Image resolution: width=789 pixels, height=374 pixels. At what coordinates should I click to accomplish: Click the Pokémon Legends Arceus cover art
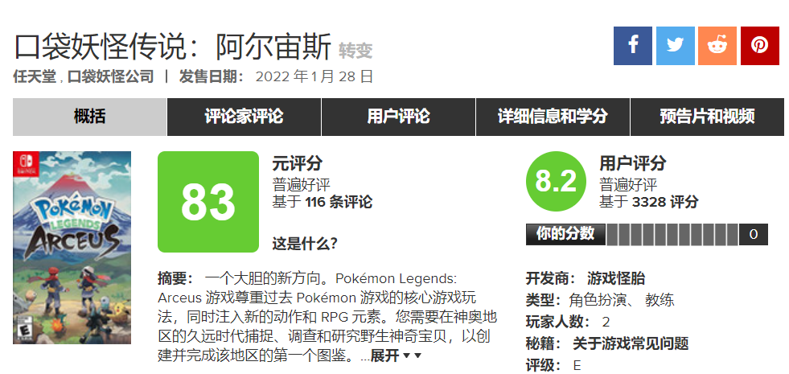[72, 248]
